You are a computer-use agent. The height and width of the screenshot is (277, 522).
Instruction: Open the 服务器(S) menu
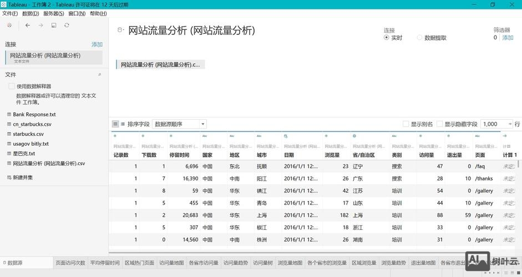[54, 13]
